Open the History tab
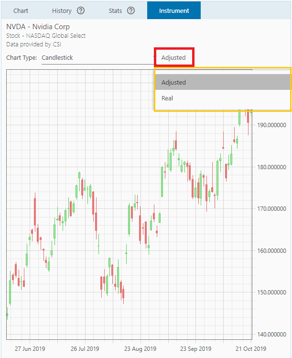The image size is (292, 358). (x=62, y=11)
